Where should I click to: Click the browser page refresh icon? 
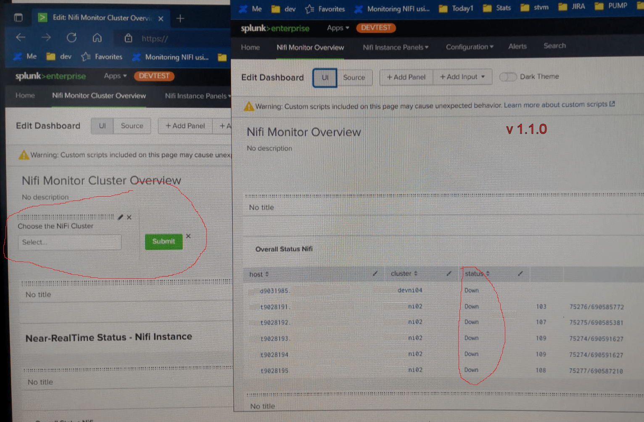click(x=71, y=37)
